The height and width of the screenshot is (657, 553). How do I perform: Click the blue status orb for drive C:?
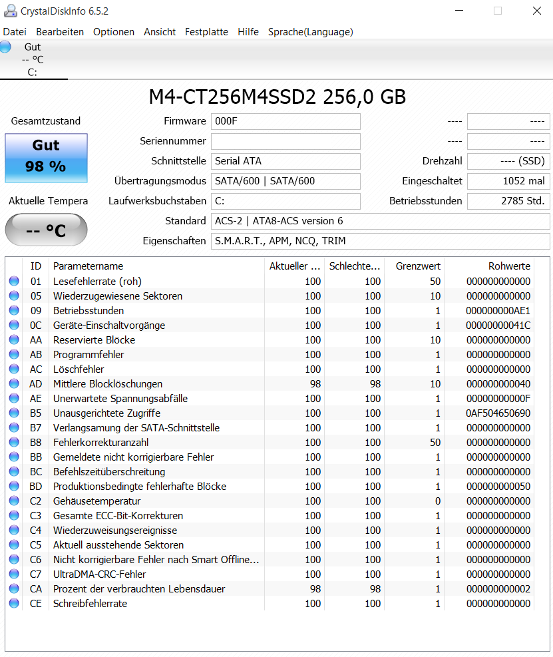pyautogui.click(x=5, y=47)
